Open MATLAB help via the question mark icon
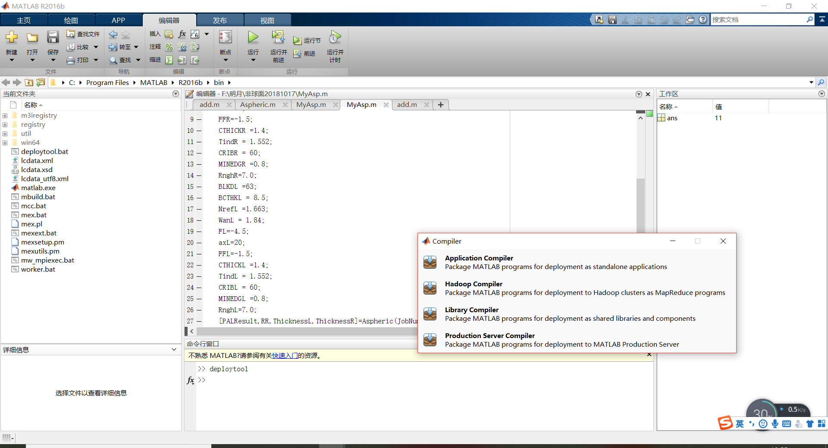The height and width of the screenshot is (448, 828). [x=703, y=19]
